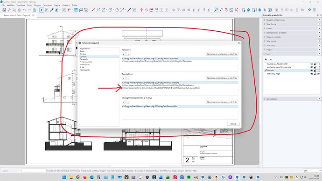This screenshot has width=322, height=181.
Task: Select the Rectangle tool
Action: coord(103,10)
